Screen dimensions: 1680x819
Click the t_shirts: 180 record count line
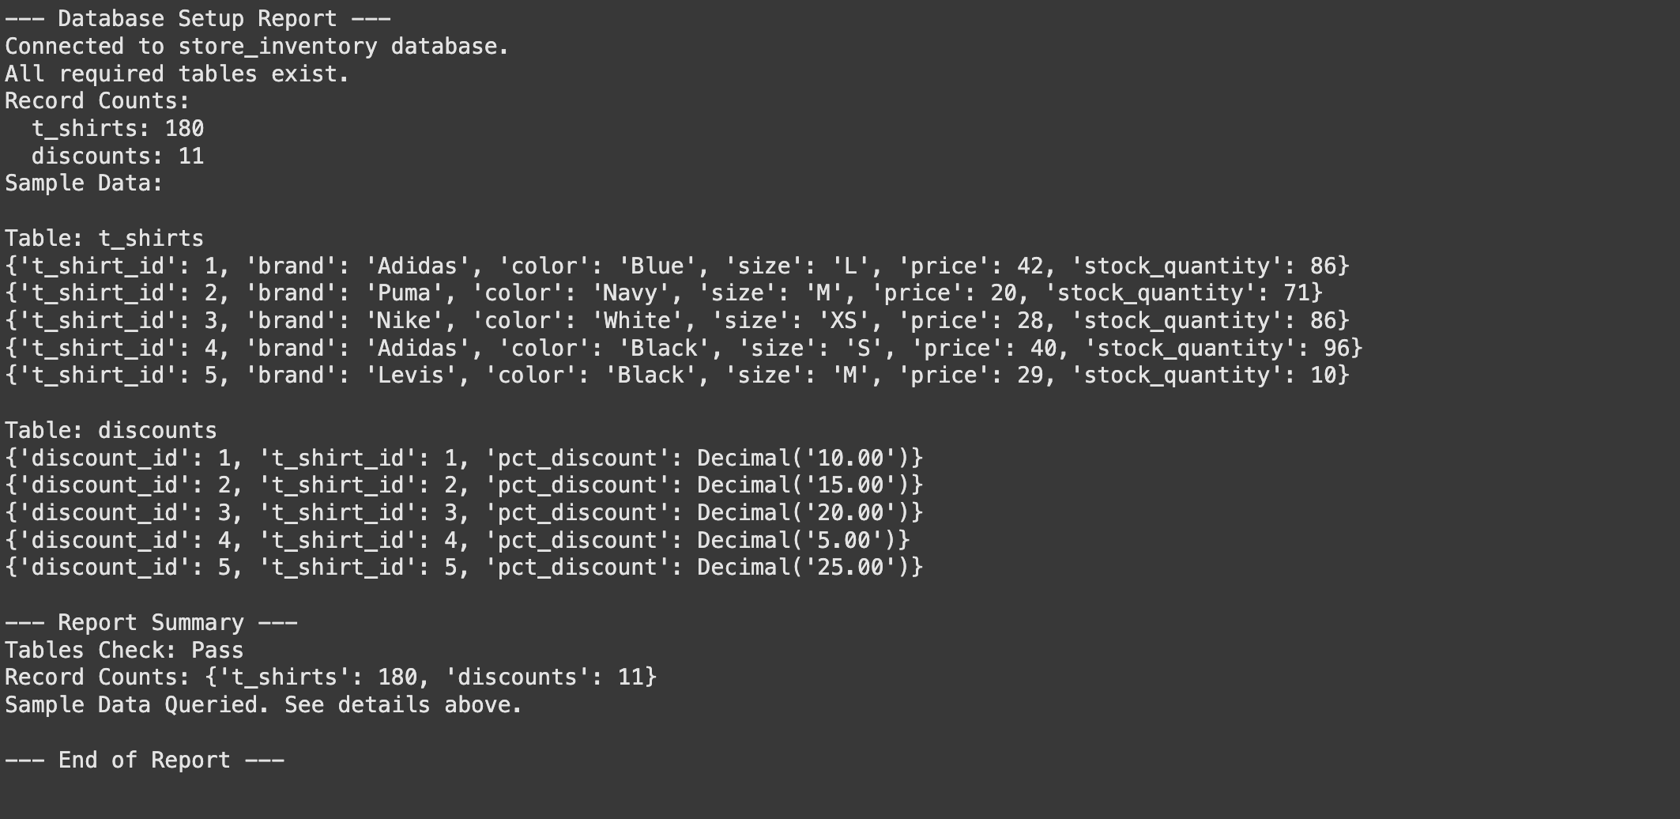tap(118, 129)
